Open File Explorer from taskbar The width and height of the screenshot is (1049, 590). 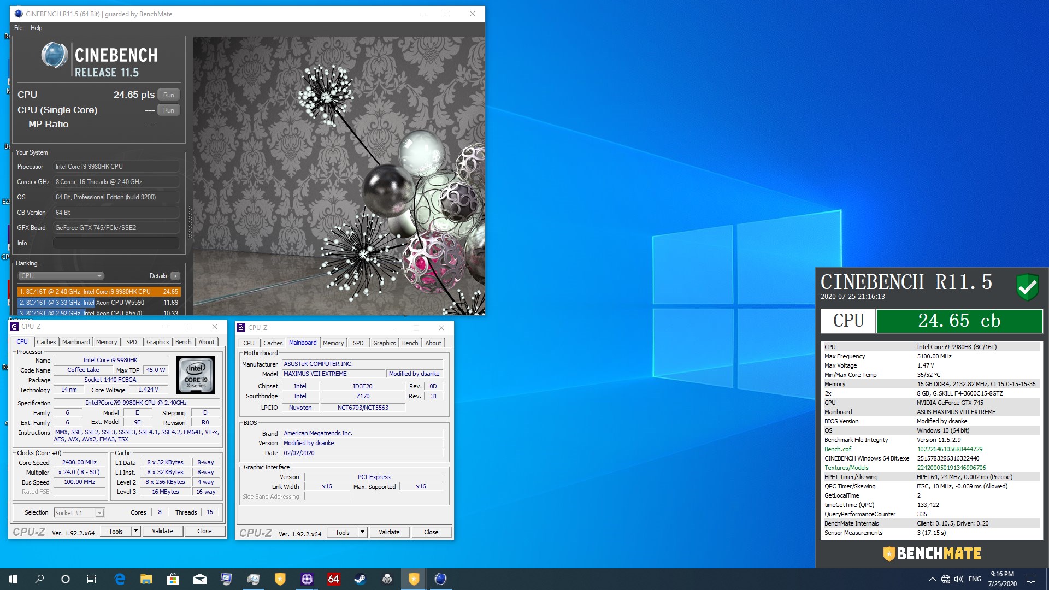tap(146, 579)
